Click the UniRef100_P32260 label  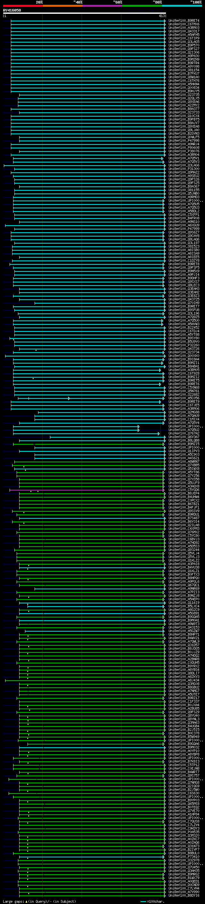click(184, 345)
